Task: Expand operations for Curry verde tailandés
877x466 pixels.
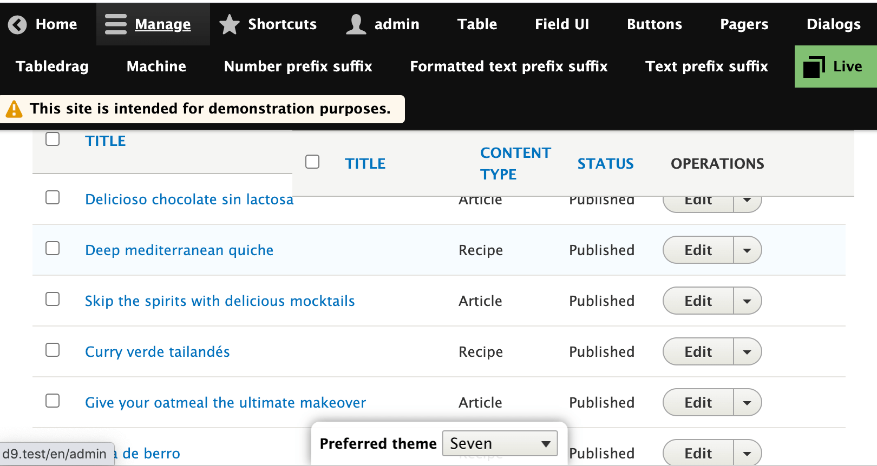Action: 747,352
